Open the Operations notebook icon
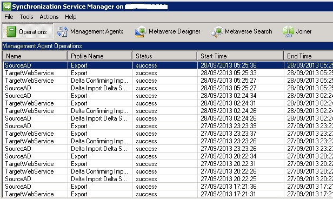The height and width of the screenshot is (199, 333). click(11, 31)
